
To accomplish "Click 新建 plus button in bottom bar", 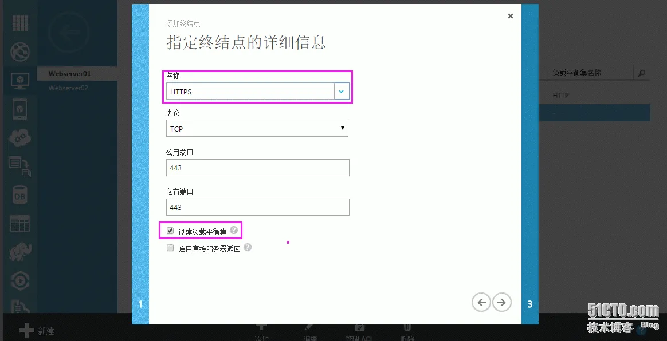I will [37, 330].
